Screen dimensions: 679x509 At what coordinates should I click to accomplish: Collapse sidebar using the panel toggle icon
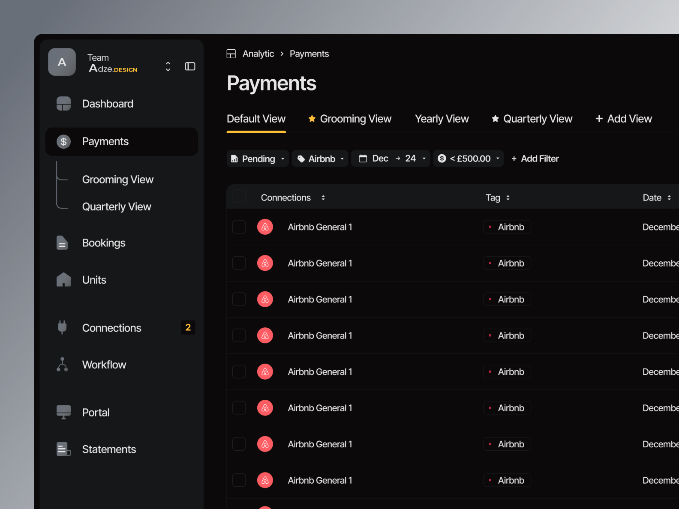(190, 66)
